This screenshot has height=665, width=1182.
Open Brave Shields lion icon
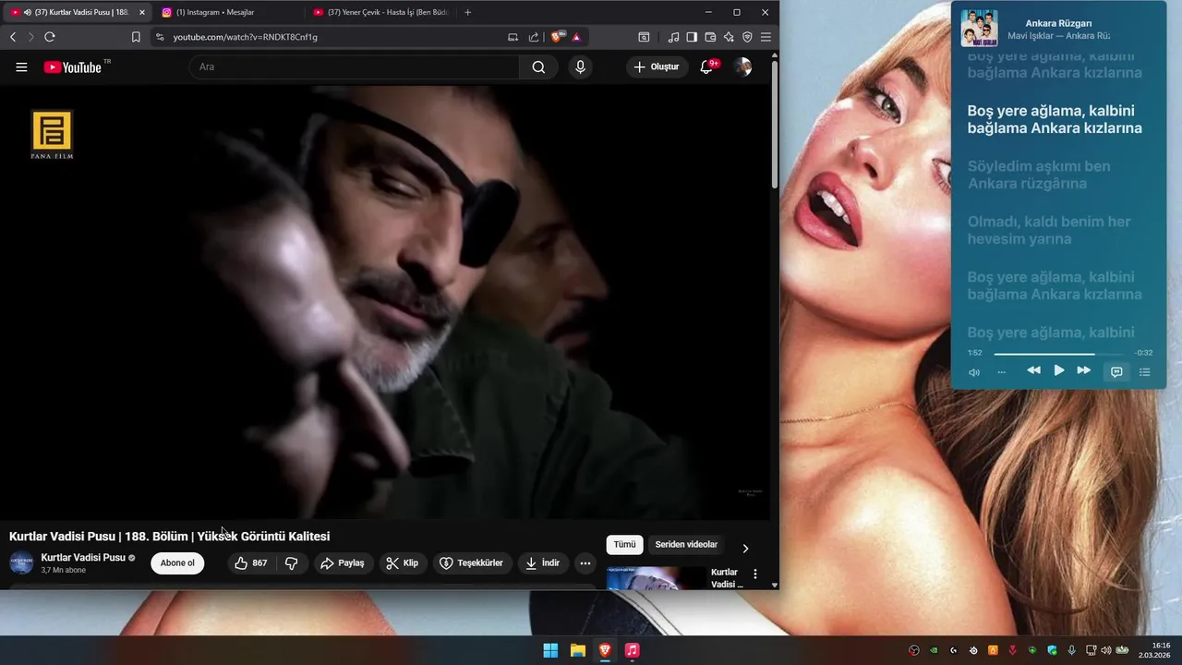pyautogui.click(x=557, y=37)
